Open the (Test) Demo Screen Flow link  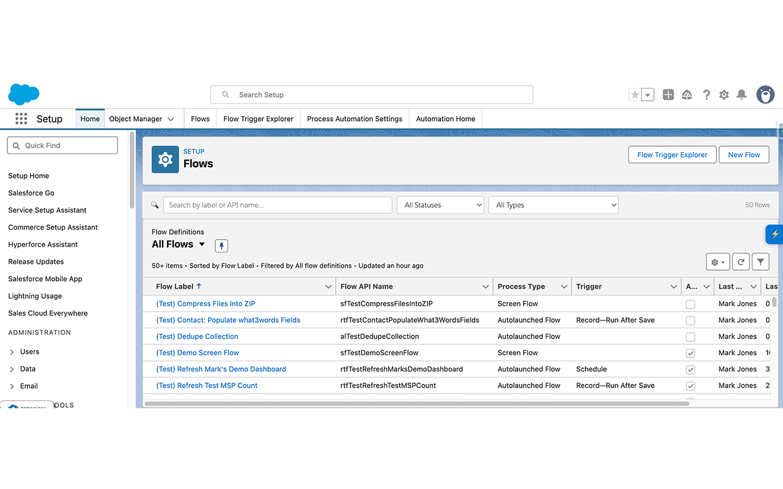[198, 353]
